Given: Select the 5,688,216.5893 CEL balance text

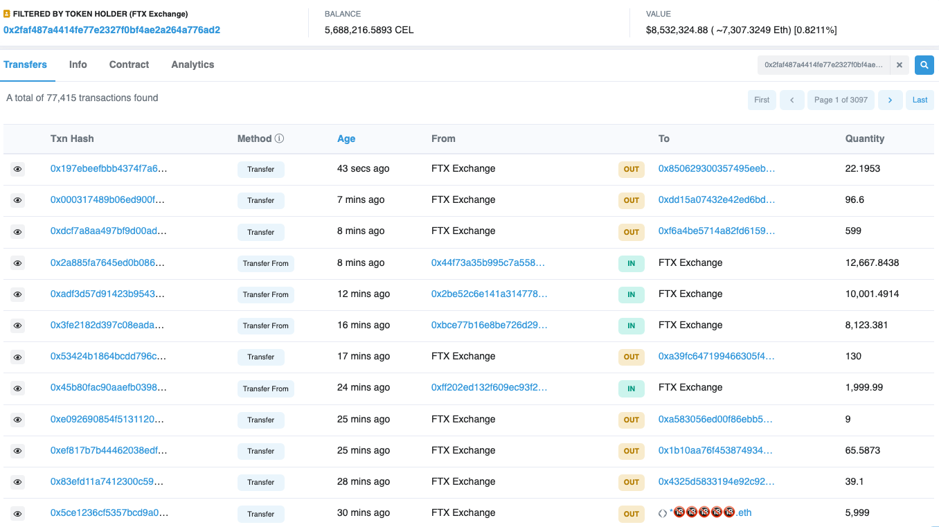Looking at the screenshot, I should pos(369,30).
